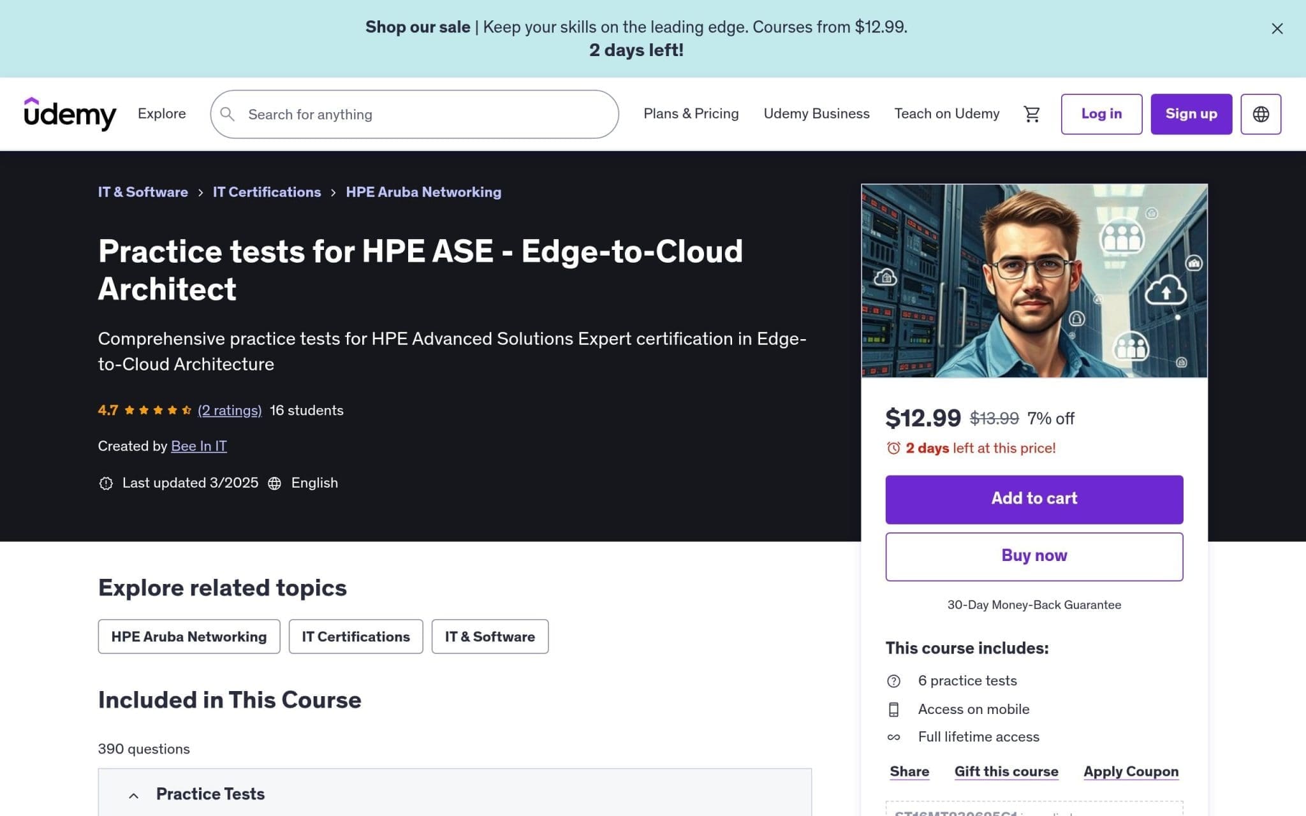
Task: Click the course title heading
Action: pos(420,270)
